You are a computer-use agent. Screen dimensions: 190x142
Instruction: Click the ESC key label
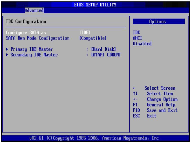tap(136, 116)
